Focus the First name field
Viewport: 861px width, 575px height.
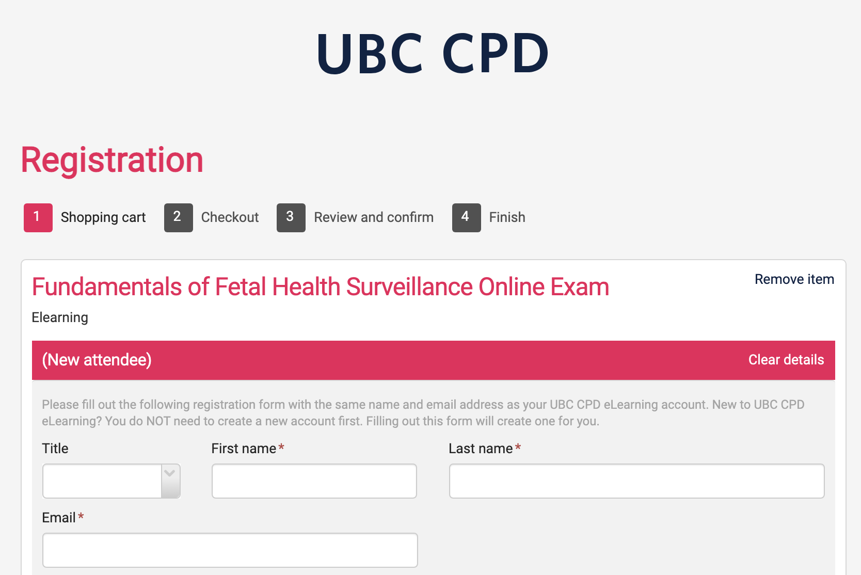tap(314, 481)
